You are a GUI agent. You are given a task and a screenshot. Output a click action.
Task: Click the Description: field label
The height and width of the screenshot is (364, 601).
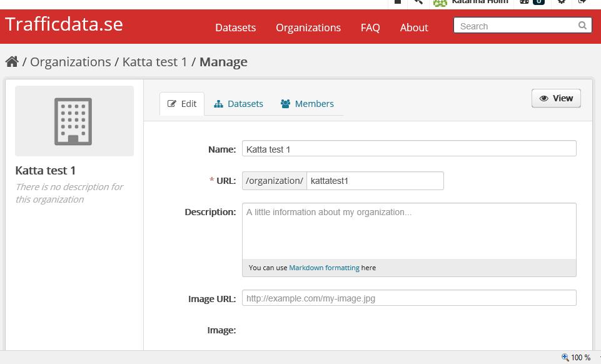(x=210, y=212)
